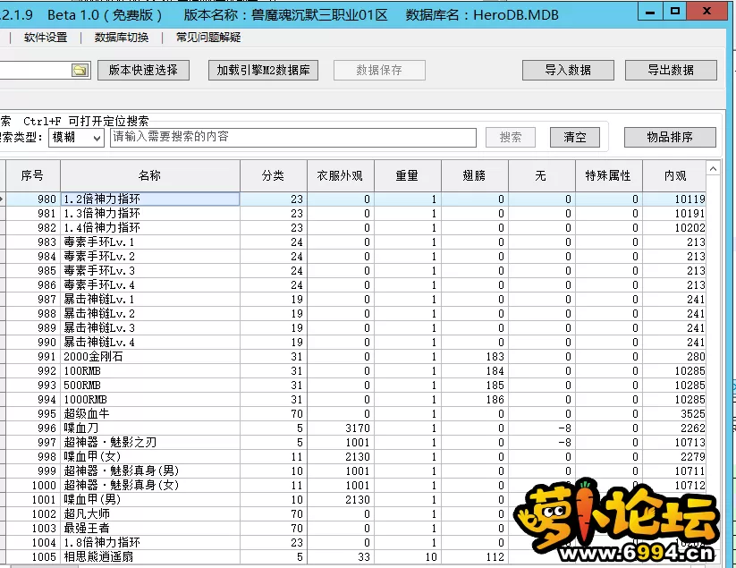Click 衣服外观 value 3170 in 喋血刀 row
This screenshot has height=568, width=736.
tap(341, 428)
